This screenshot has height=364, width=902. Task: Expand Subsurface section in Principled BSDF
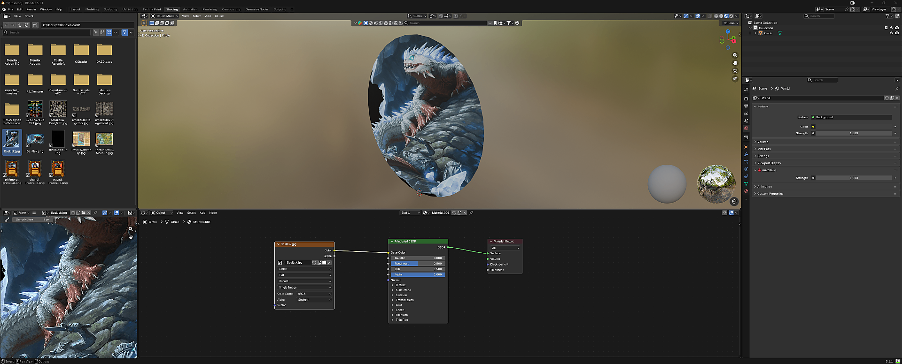click(403, 290)
